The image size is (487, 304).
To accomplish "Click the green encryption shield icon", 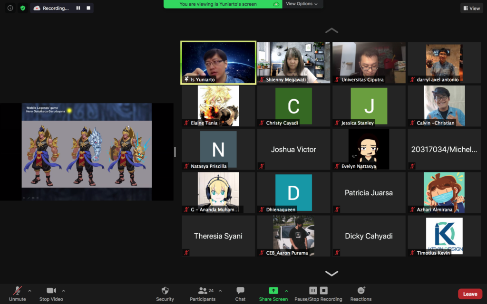I will [x=22, y=8].
